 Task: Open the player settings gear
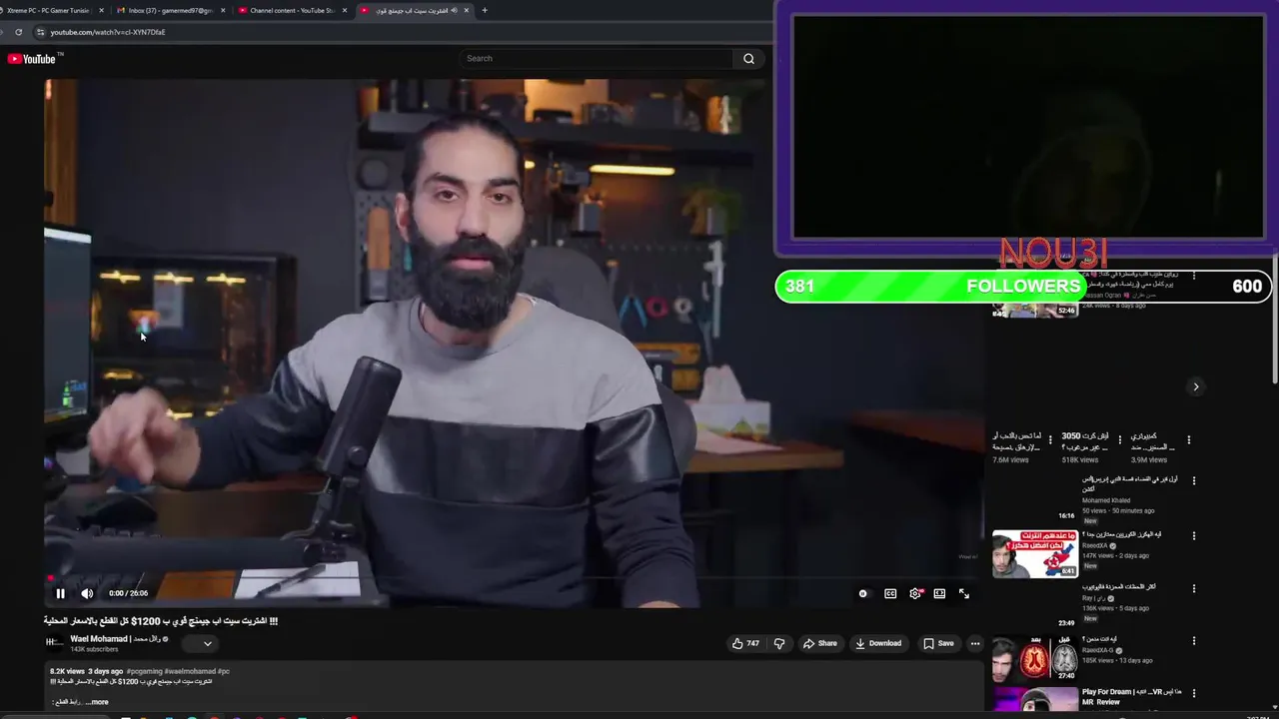click(x=915, y=593)
